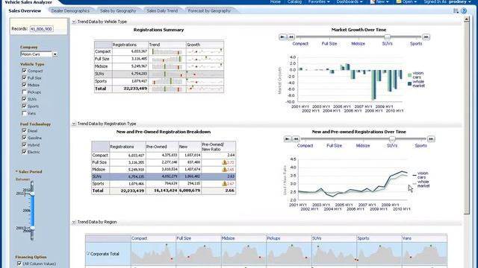
Task: Click Vans column sparkline for Corporate Total
Action: click(424, 254)
